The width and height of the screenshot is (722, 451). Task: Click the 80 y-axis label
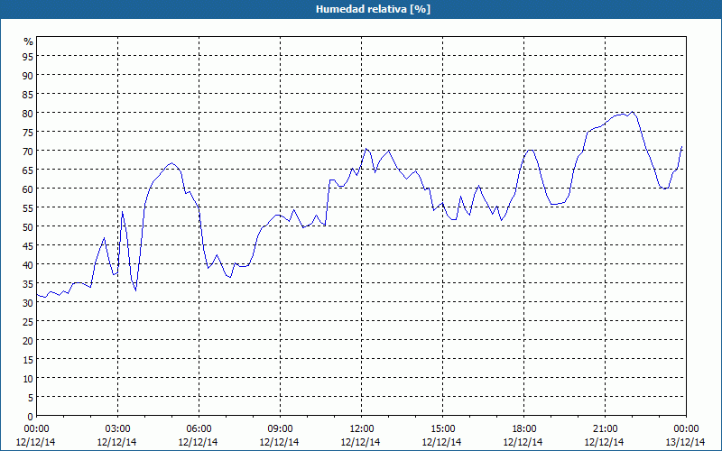point(28,113)
